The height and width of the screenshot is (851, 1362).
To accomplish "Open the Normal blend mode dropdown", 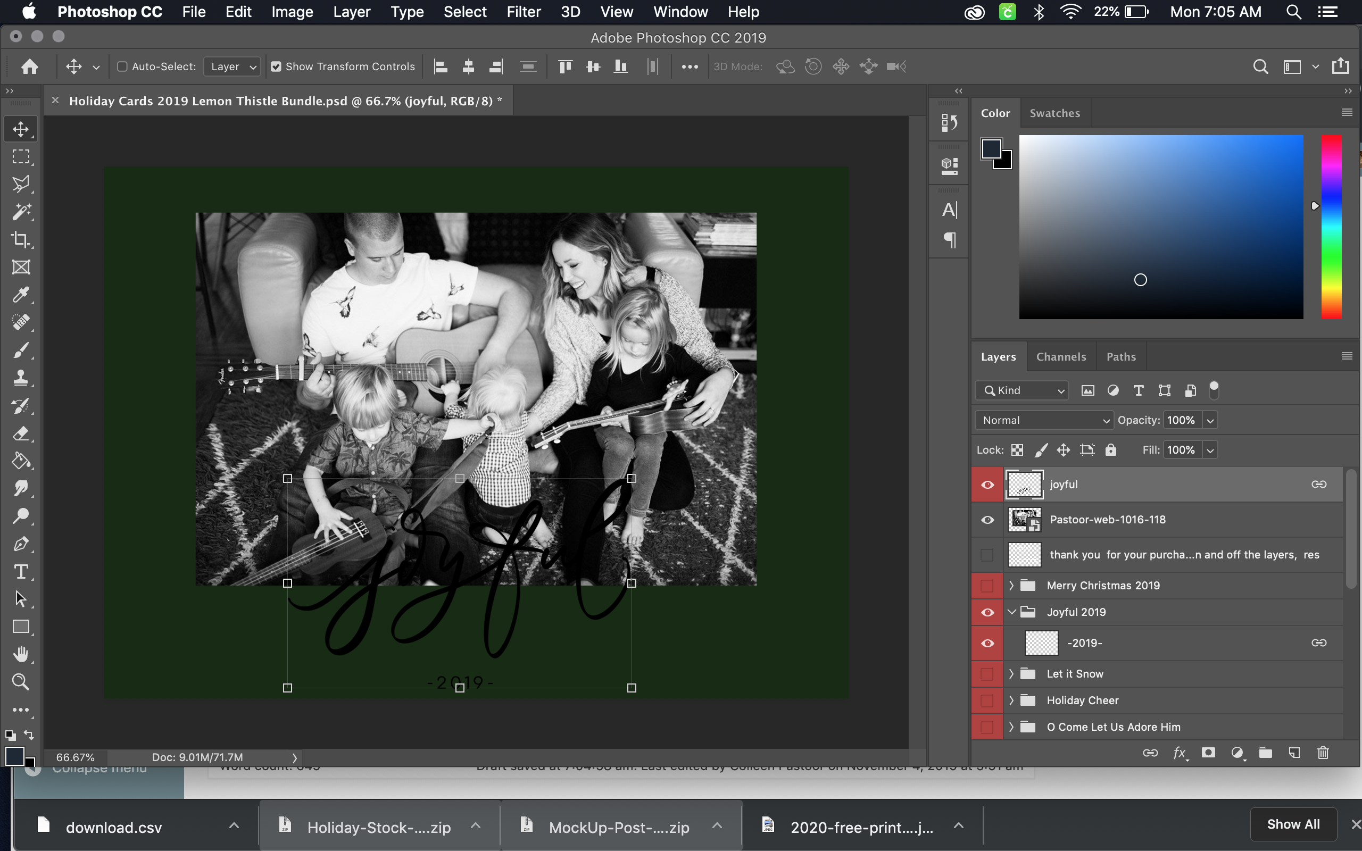I will 1044,420.
